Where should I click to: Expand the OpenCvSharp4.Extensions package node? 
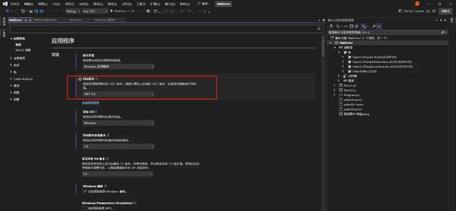343,62
